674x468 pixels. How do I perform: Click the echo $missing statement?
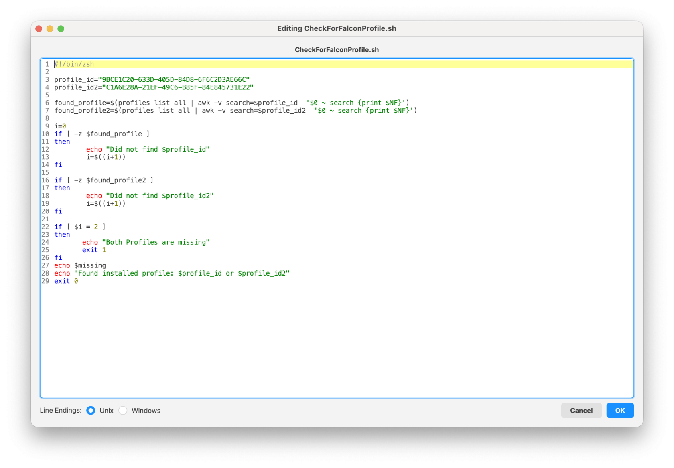pyautogui.click(x=80, y=265)
